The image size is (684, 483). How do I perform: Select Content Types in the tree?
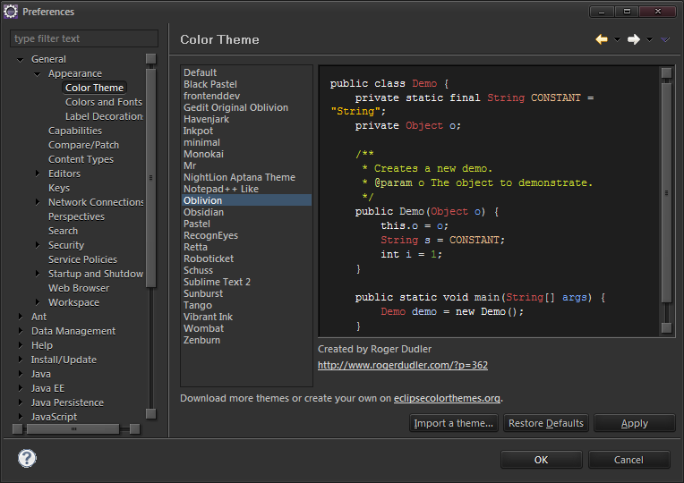click(81, 159)
